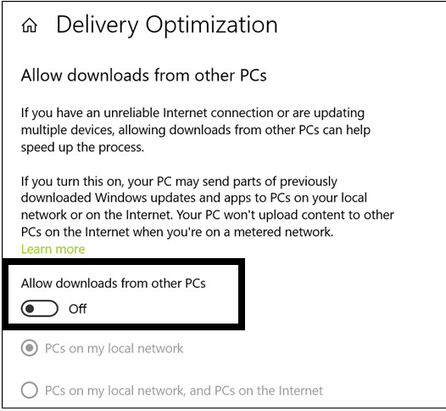
Task: Select PCs on my local network radio button
Action: pos(30,348)
